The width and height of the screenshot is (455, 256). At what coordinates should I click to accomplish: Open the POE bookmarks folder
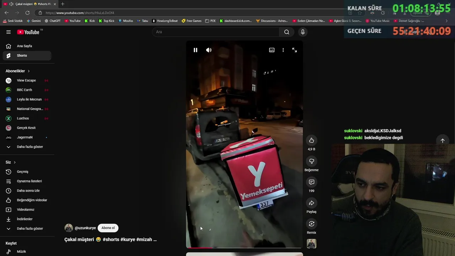click(x=210, y=21)
